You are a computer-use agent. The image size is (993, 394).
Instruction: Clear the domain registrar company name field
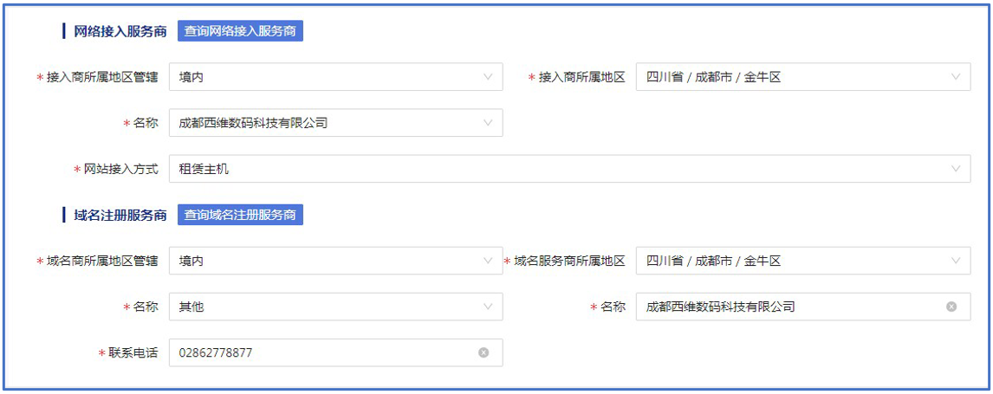(951, 307)
